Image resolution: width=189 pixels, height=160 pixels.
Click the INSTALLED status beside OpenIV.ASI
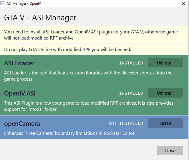point(131,93)
